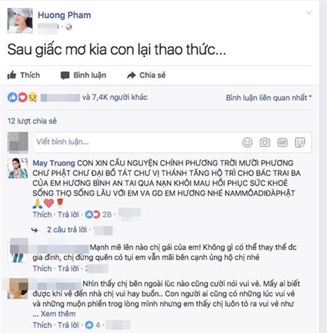Expand the 2 câu trả lời replies
327x333 pixels.
pyautogui.click(x=67, y=229)
